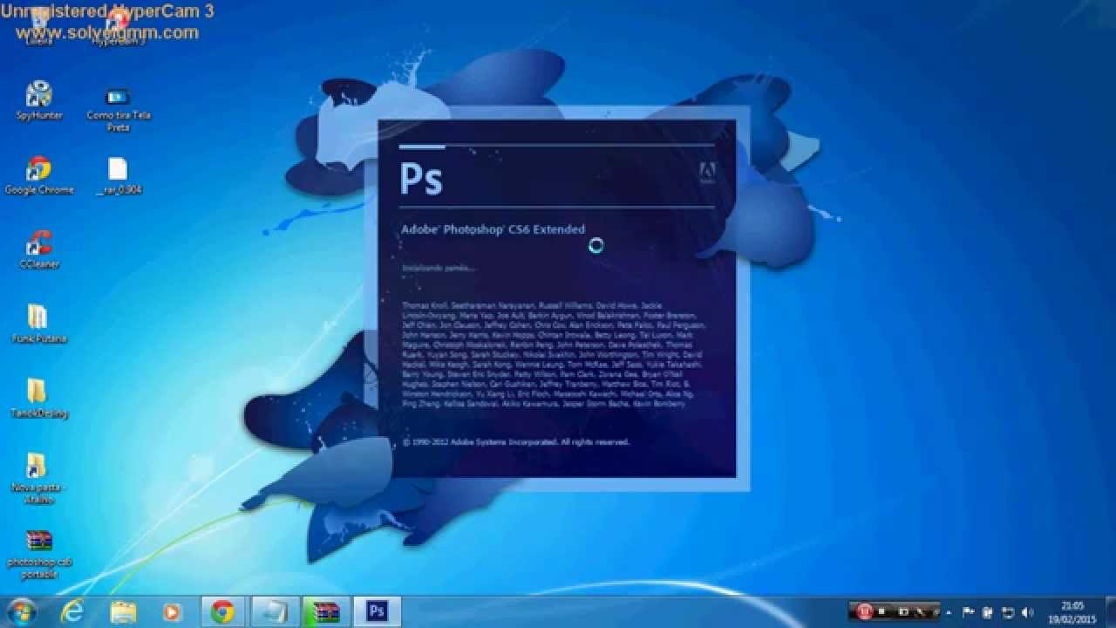Open the Action Center flag icon

tap(969, 612)
